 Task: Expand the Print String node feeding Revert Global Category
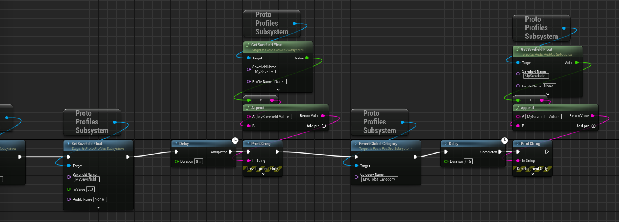pos(263,174)
